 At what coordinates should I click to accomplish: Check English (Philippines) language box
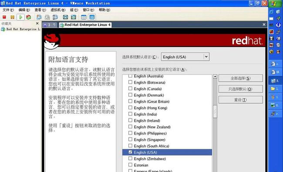[130, 133]
